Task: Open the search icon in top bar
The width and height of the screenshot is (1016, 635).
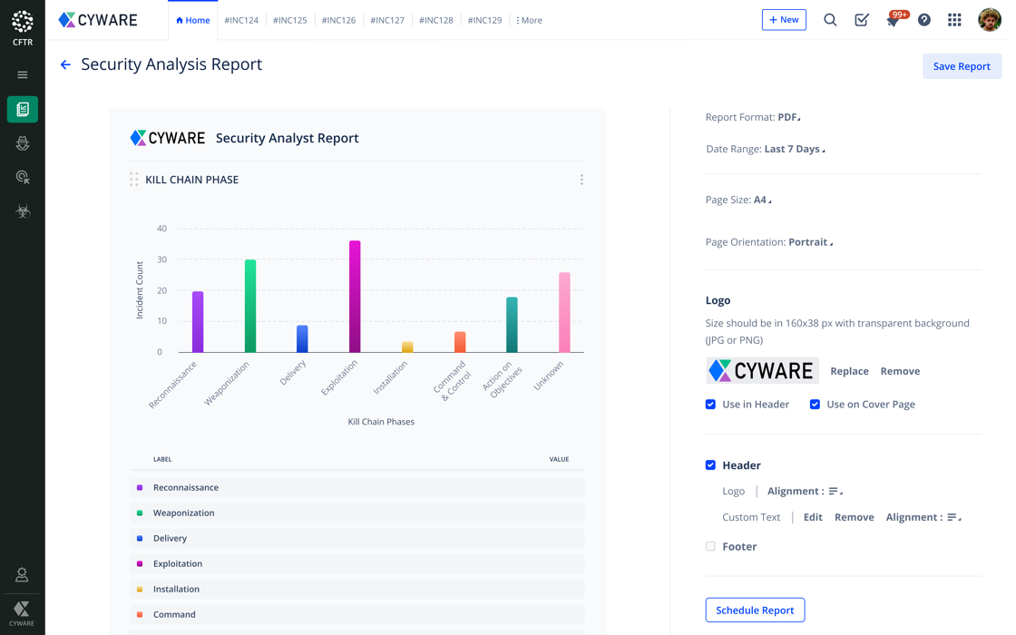Action: pos(830,20)
